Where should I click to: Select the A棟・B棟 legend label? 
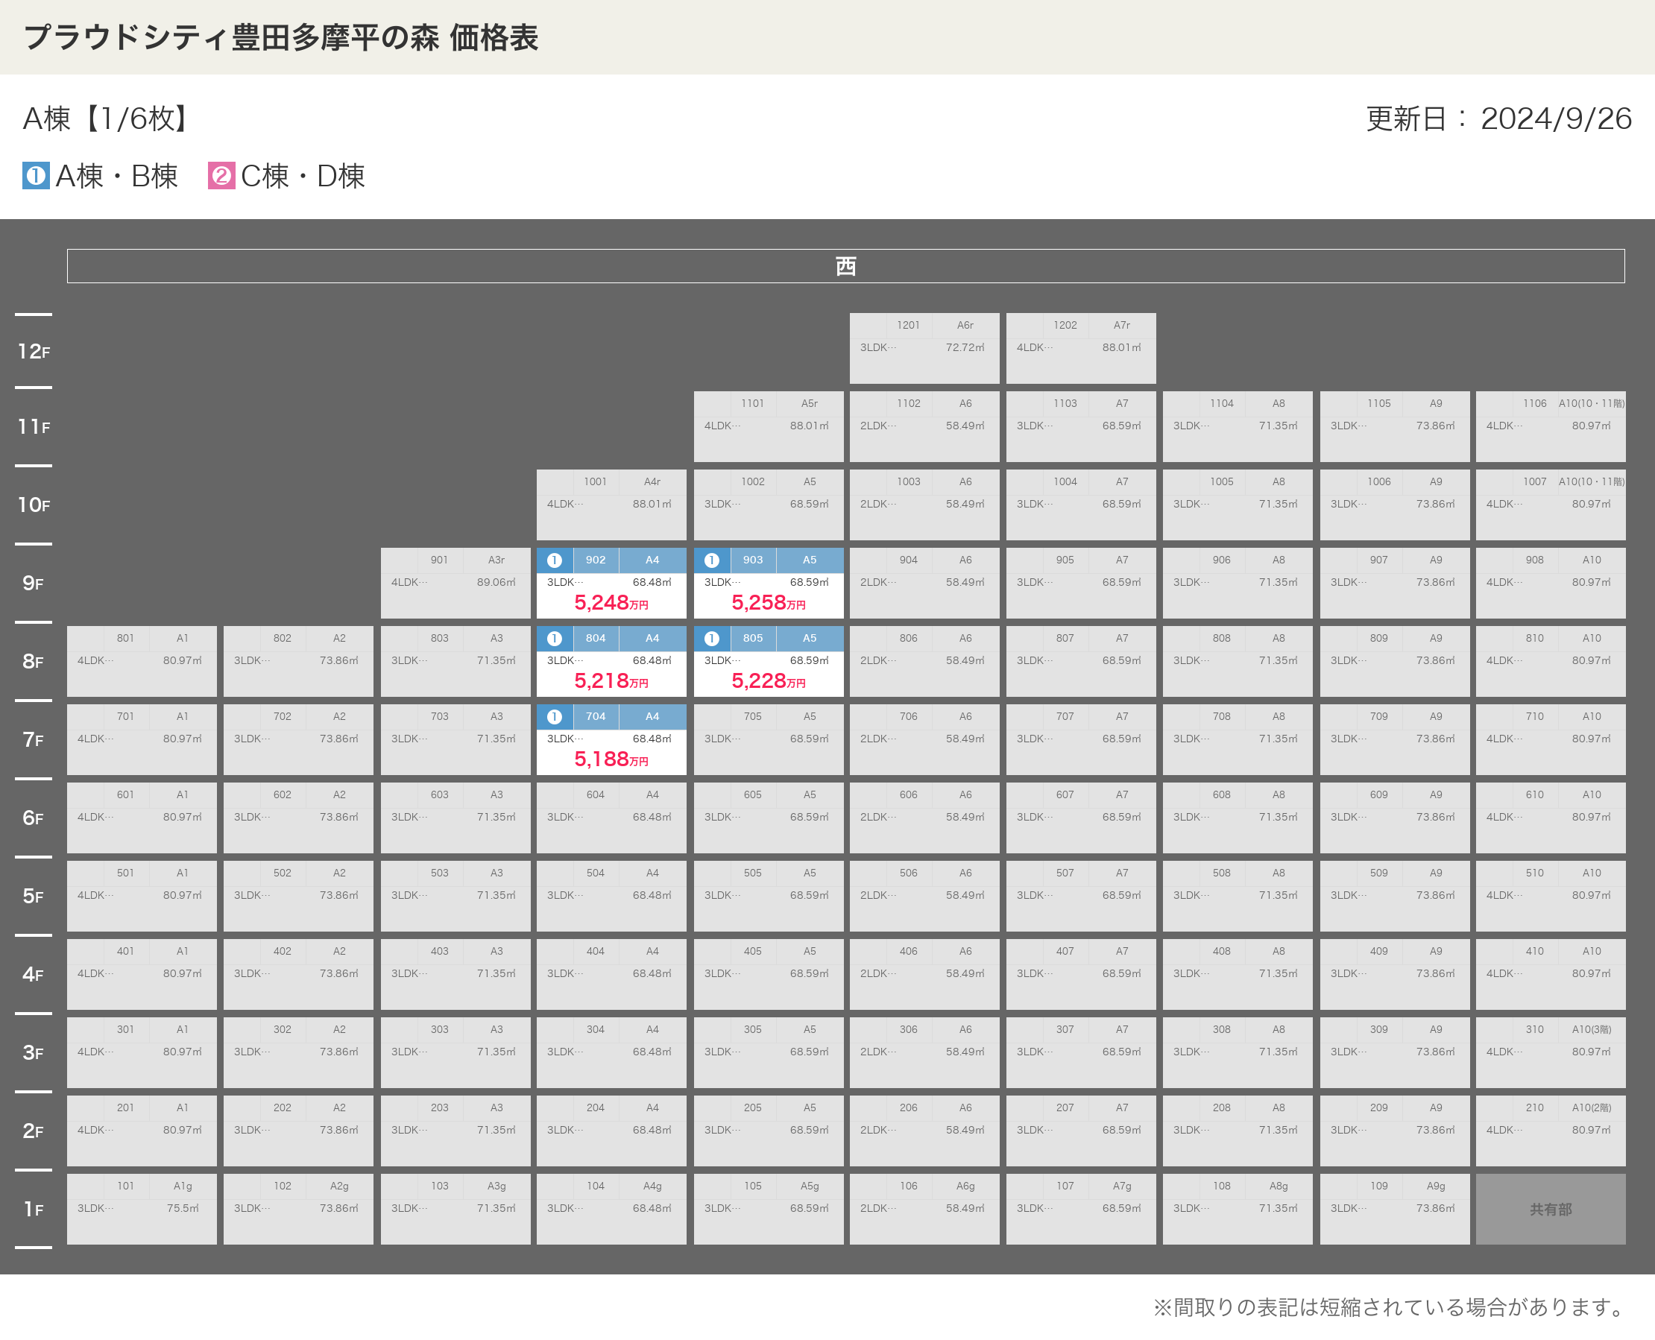coord(116,176)
